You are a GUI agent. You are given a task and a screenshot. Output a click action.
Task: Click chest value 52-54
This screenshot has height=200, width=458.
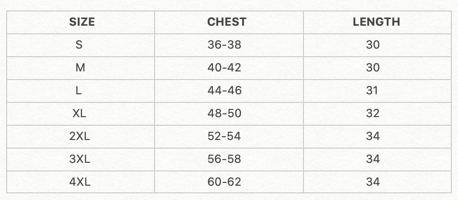(224, 136)
